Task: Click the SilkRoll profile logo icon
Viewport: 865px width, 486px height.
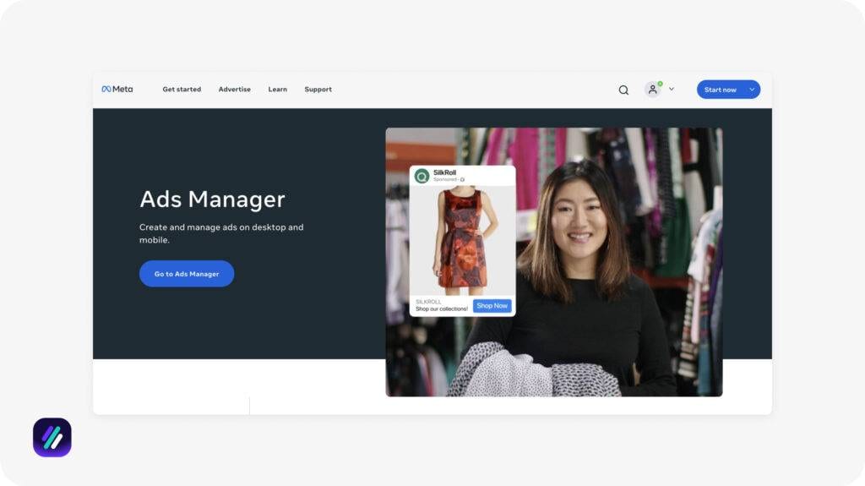Action: (422, 176)
